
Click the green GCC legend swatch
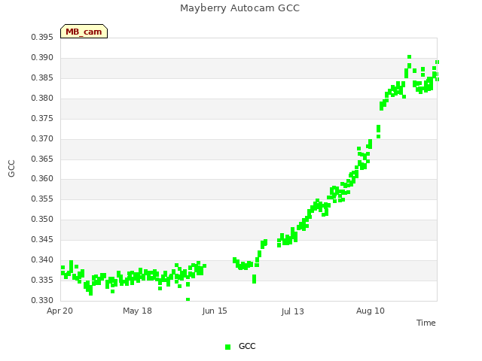[227, 347]
